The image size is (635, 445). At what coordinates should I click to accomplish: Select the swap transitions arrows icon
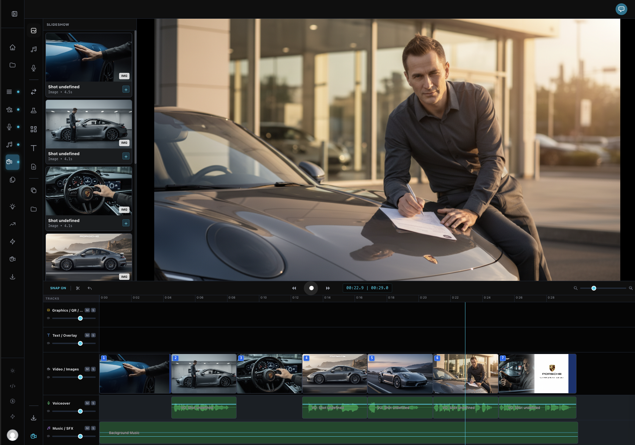point(34,92)
